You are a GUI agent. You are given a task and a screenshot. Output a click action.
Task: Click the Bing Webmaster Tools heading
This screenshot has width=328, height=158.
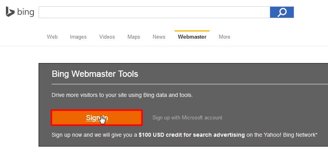coord(95,74)
